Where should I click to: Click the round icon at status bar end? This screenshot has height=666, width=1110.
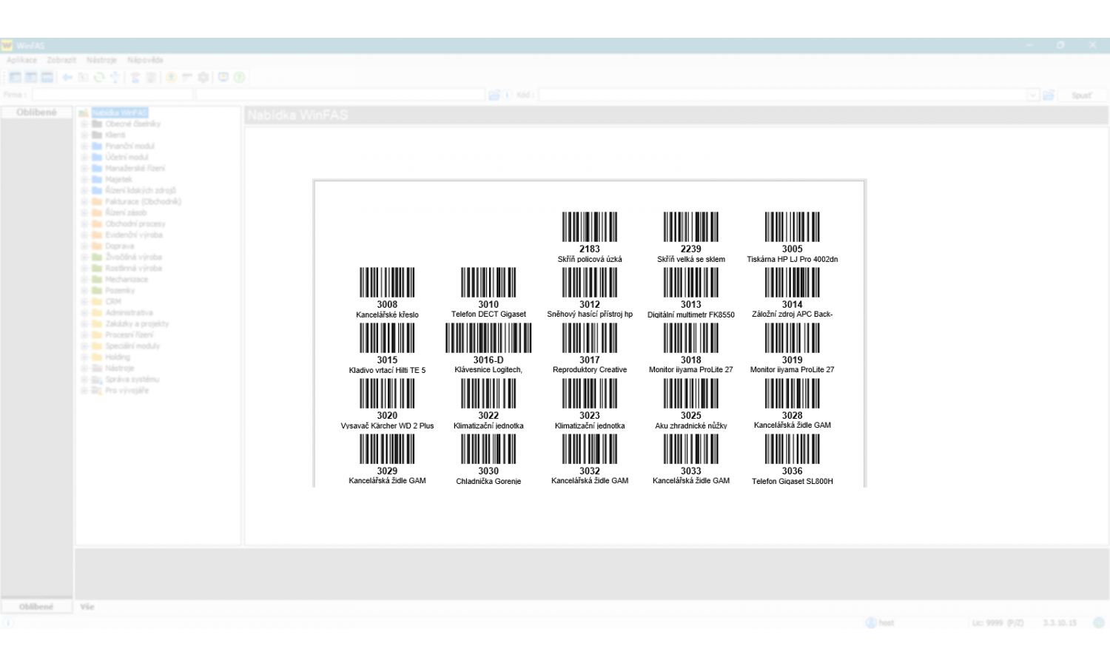[x=1099, y=623]
